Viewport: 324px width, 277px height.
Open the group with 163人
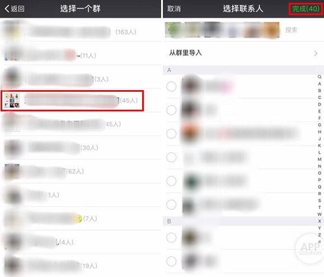[81, 31]
